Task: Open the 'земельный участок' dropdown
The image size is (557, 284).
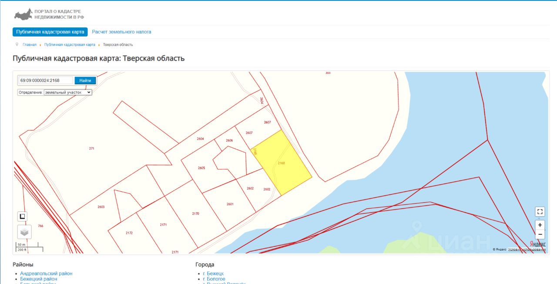Action: click(x=68, y=92)
